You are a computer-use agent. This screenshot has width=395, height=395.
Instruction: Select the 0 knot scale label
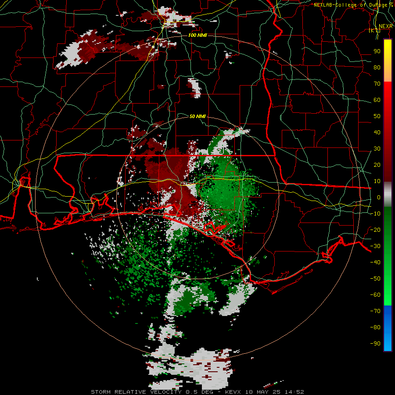(379, 197)
